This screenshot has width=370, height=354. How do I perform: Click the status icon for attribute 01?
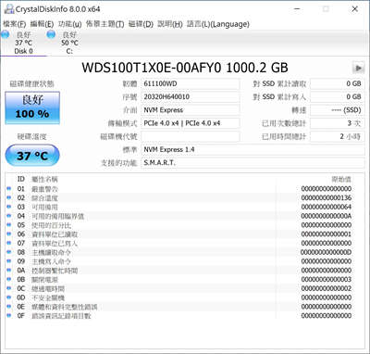coord(9,188)
